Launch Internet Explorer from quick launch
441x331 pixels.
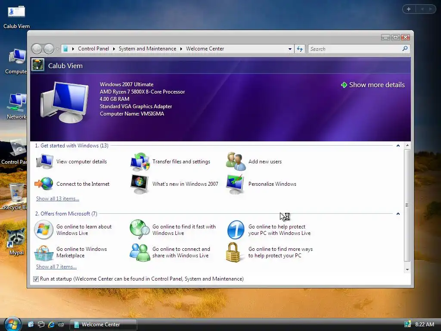click(51, 325)
